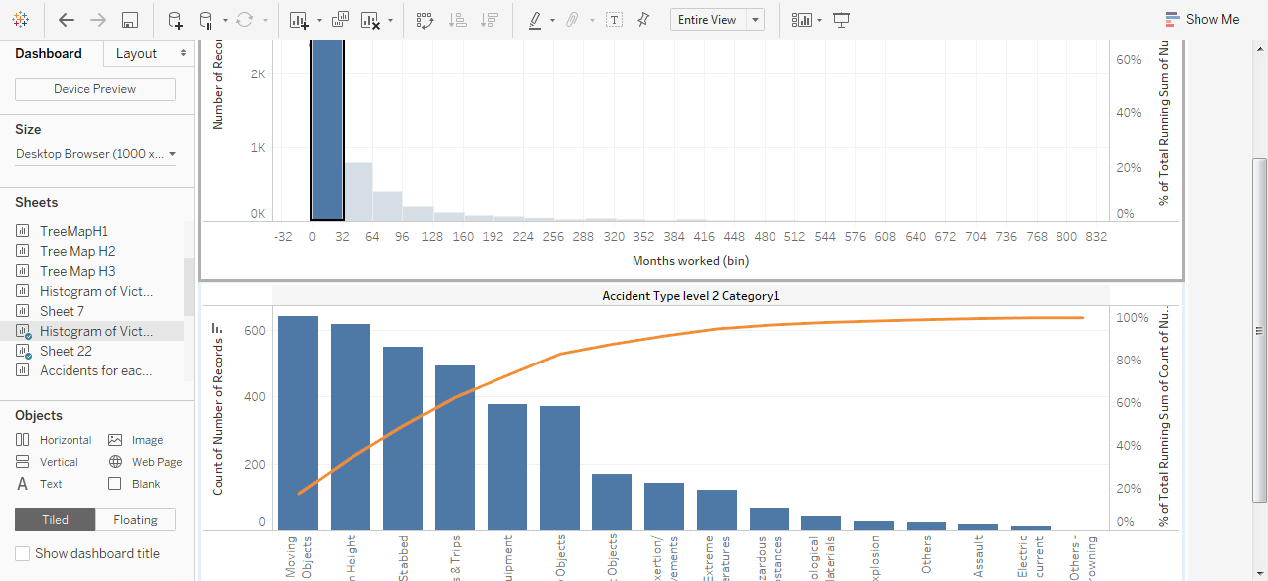This screenshot has width=1268, height=581.
Task: Duplicate the current sheet
Action: point(341,20)
